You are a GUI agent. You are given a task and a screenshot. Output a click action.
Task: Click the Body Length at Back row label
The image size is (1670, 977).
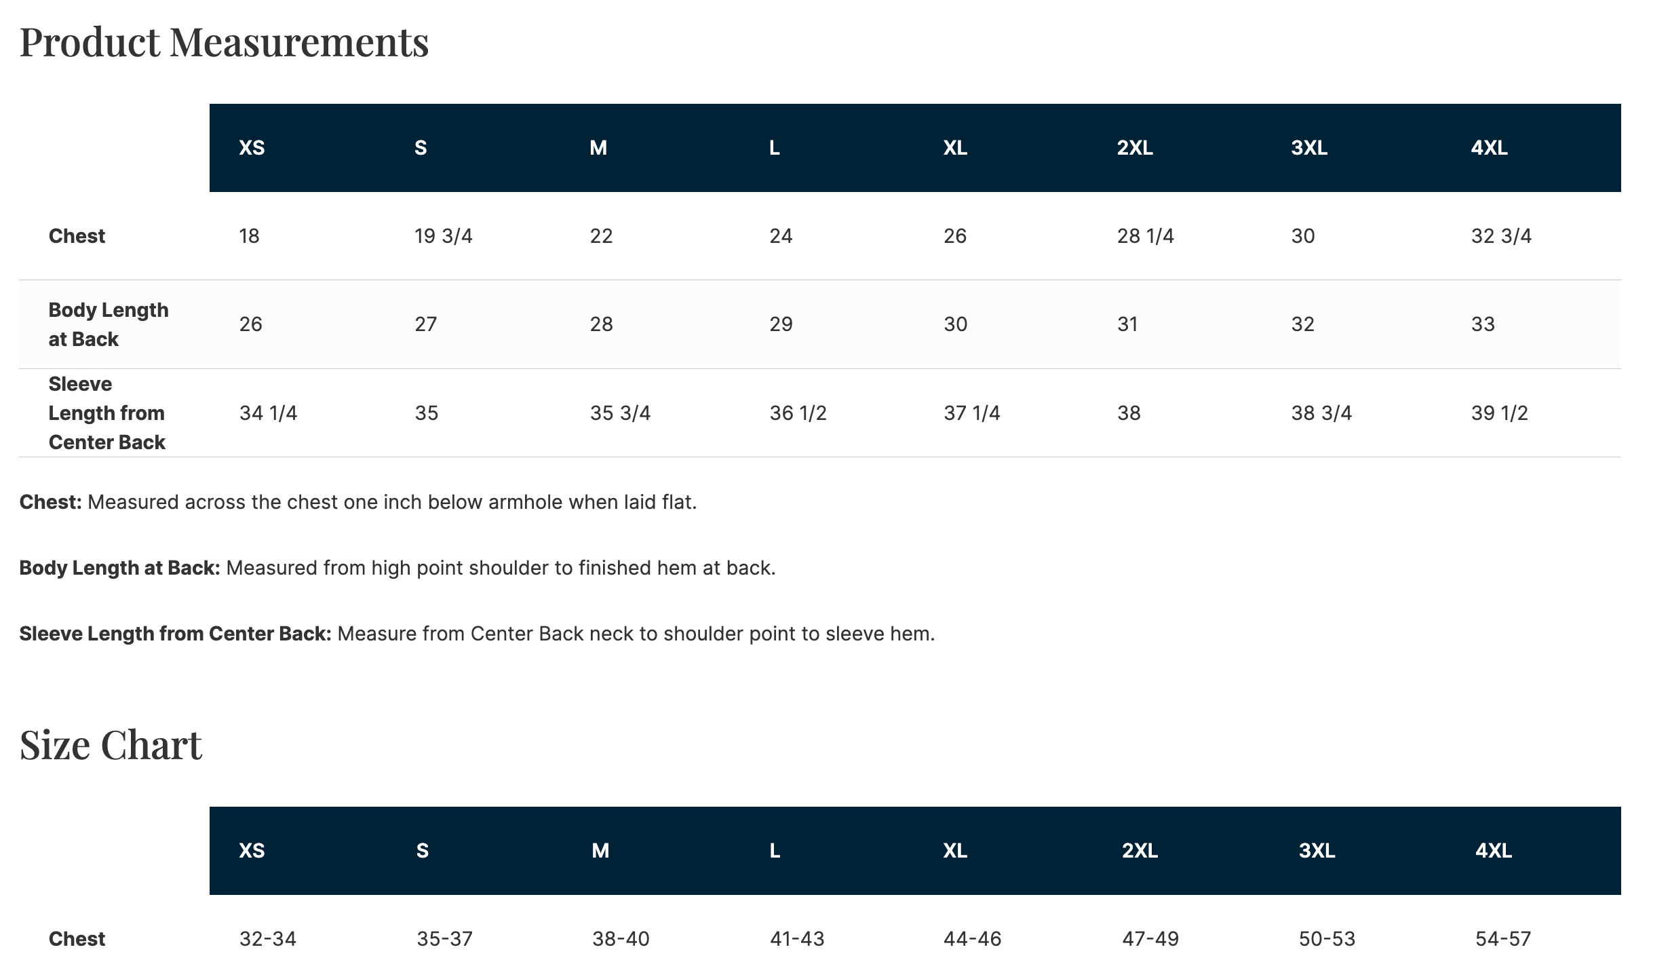point(109,324)
